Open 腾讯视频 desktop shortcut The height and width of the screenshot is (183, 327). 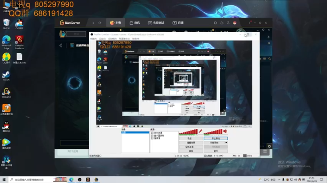pyautogui.click(x=7, y=144)
